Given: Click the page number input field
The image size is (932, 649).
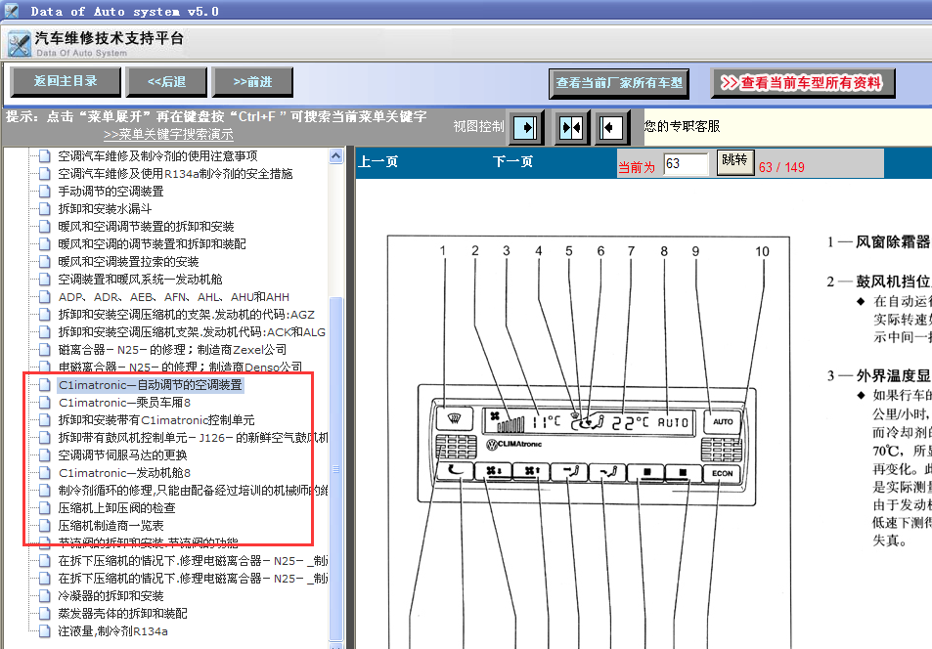Looking at the screenshot, I should (x=686, y=163).
